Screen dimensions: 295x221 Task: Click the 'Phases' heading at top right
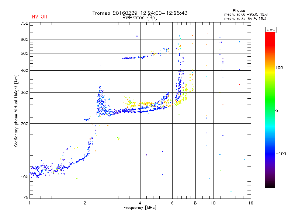coord(239,11)
